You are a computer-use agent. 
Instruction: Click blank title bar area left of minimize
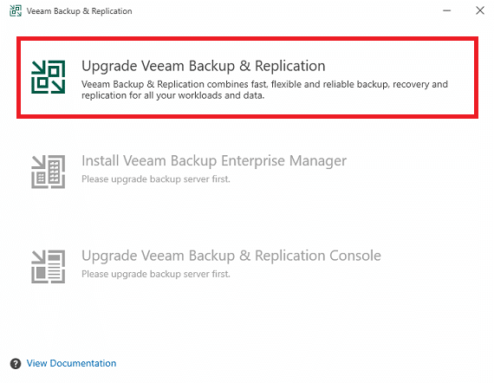click(283, 10)
